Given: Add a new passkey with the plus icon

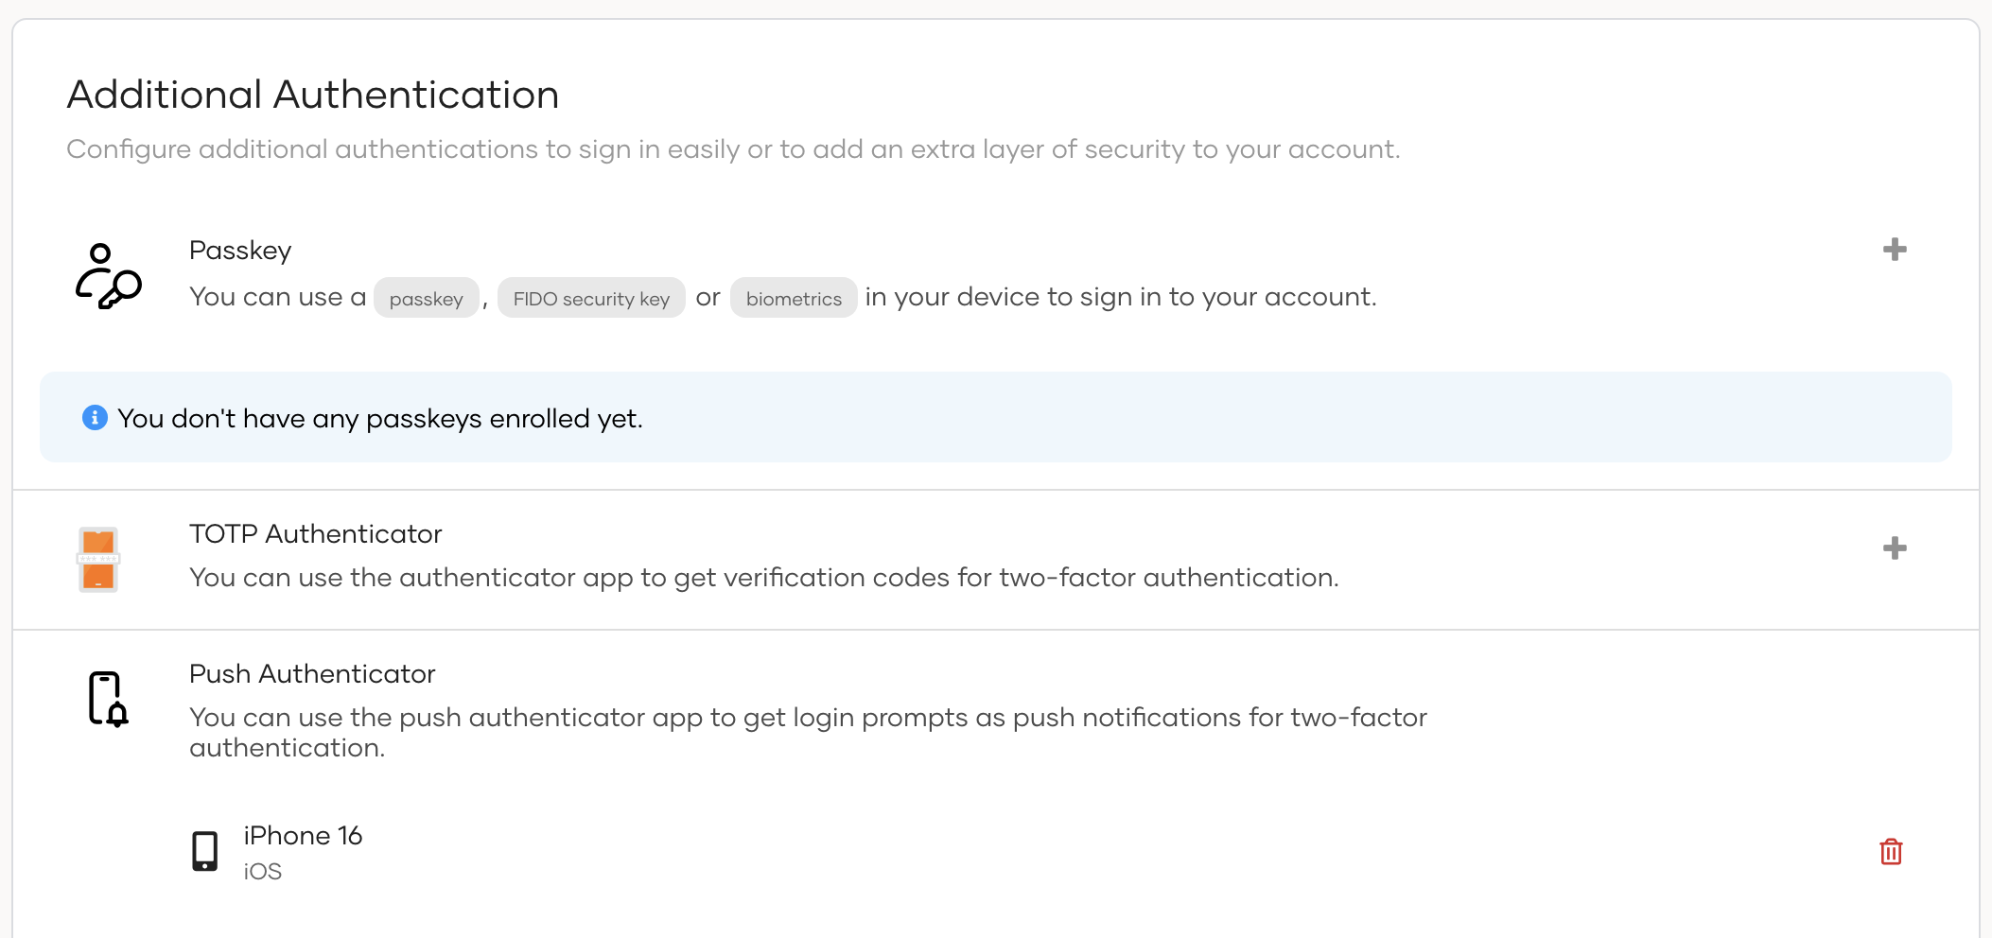Looking at the screenshot, I should 1894,250.
